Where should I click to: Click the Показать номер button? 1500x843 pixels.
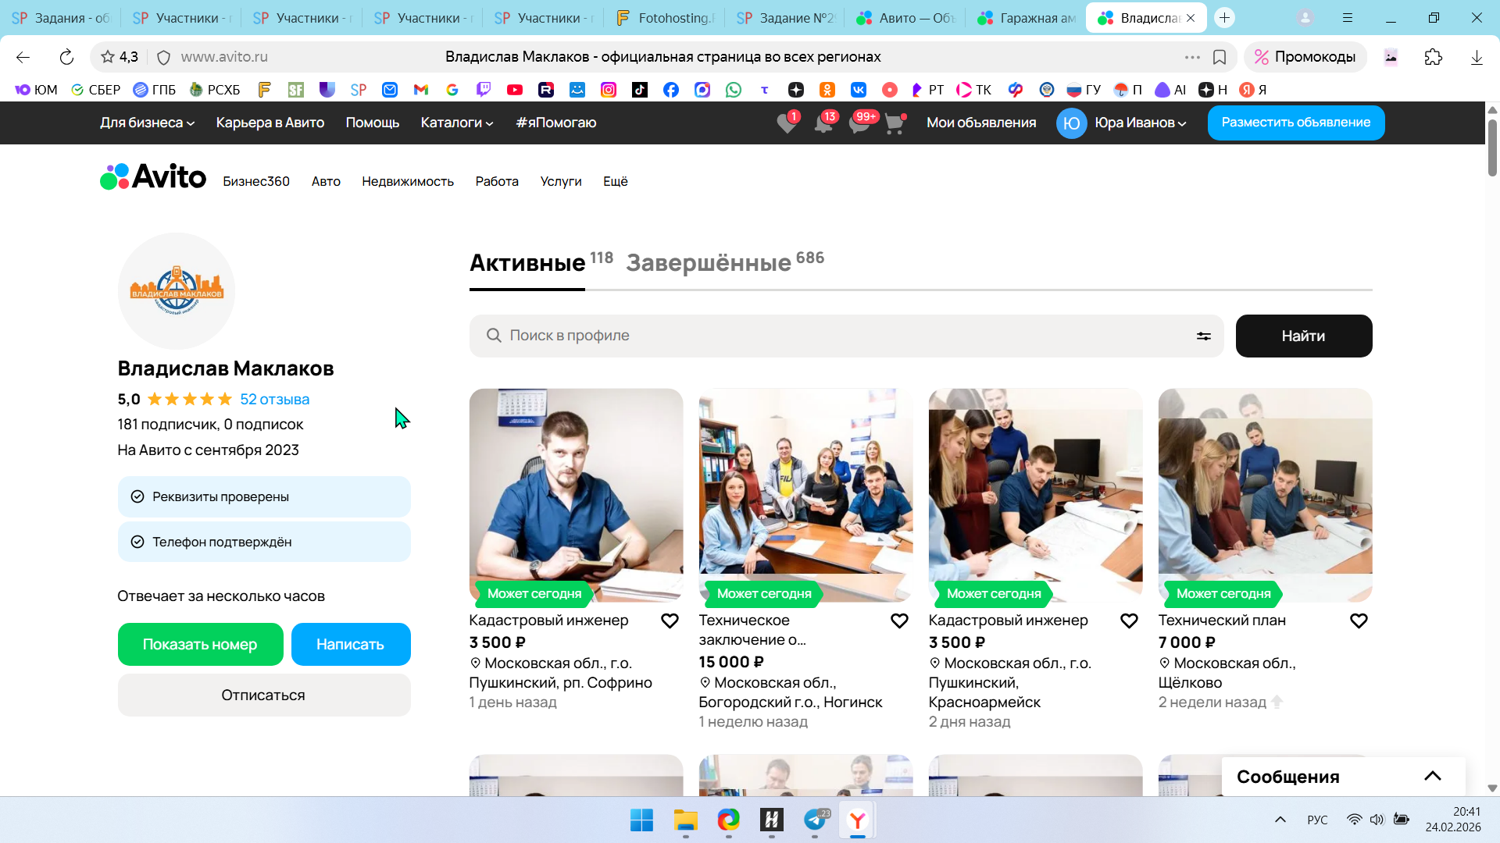pyautogui.click(x=200, y=645)
